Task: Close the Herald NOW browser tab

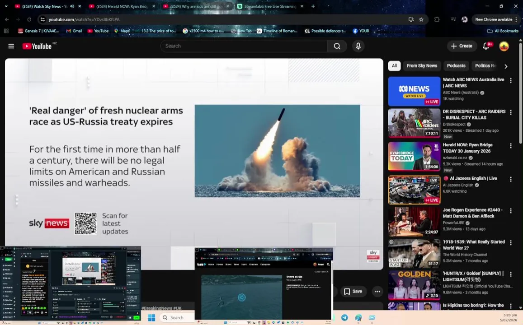Action: 153,6
